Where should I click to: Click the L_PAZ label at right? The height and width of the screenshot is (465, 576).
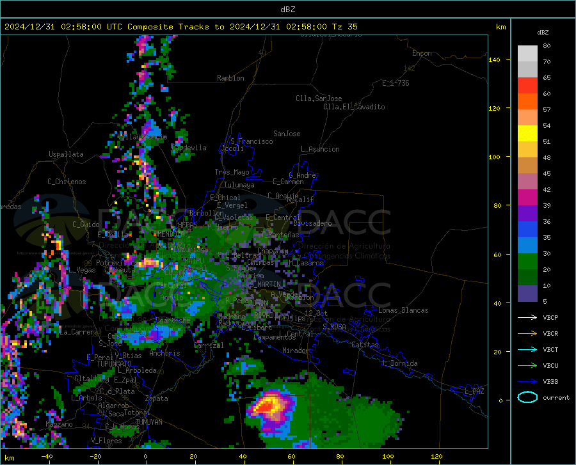[x=474, y=391]
